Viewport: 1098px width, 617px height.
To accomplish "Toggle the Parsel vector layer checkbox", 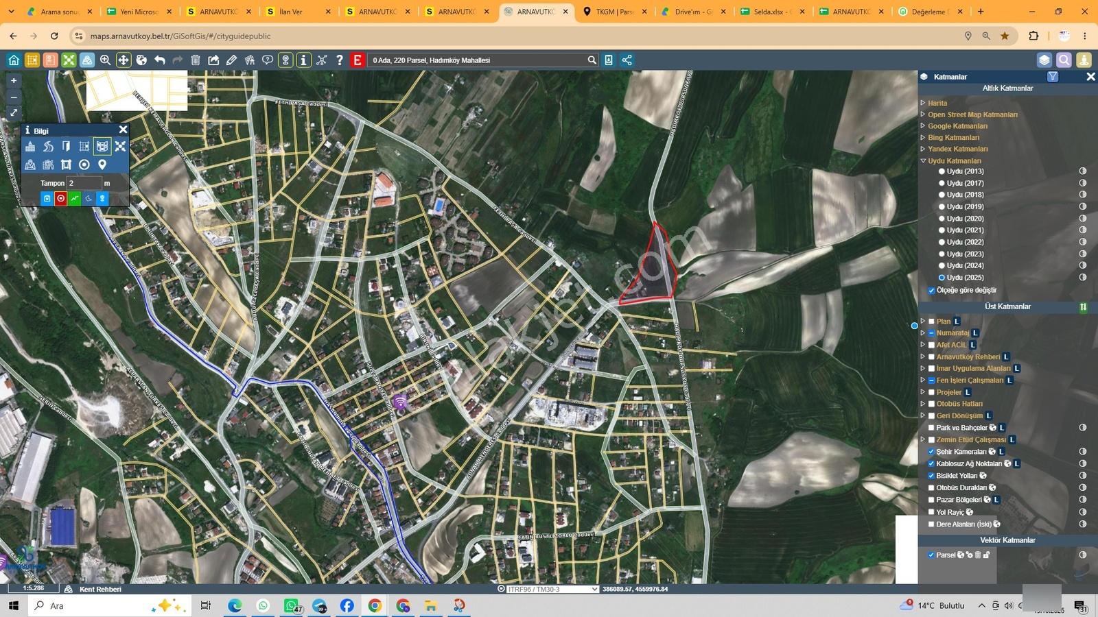I will (x=931, y=555).
